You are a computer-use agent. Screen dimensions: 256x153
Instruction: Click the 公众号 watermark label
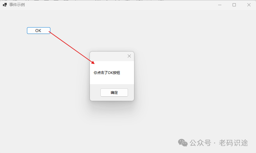(200, 143)
